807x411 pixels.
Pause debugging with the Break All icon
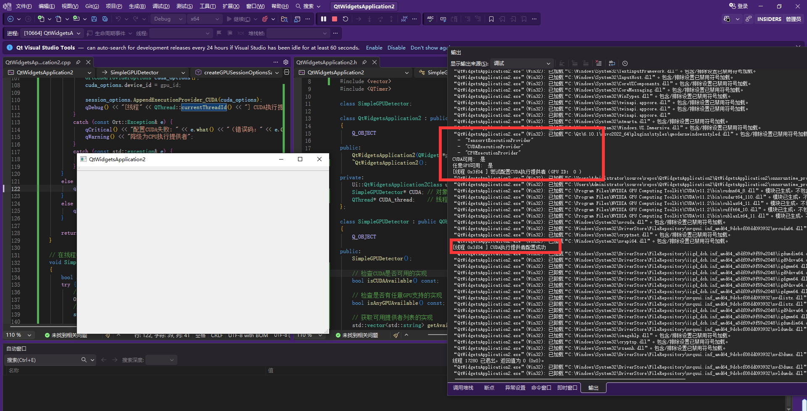click(324, 19)
